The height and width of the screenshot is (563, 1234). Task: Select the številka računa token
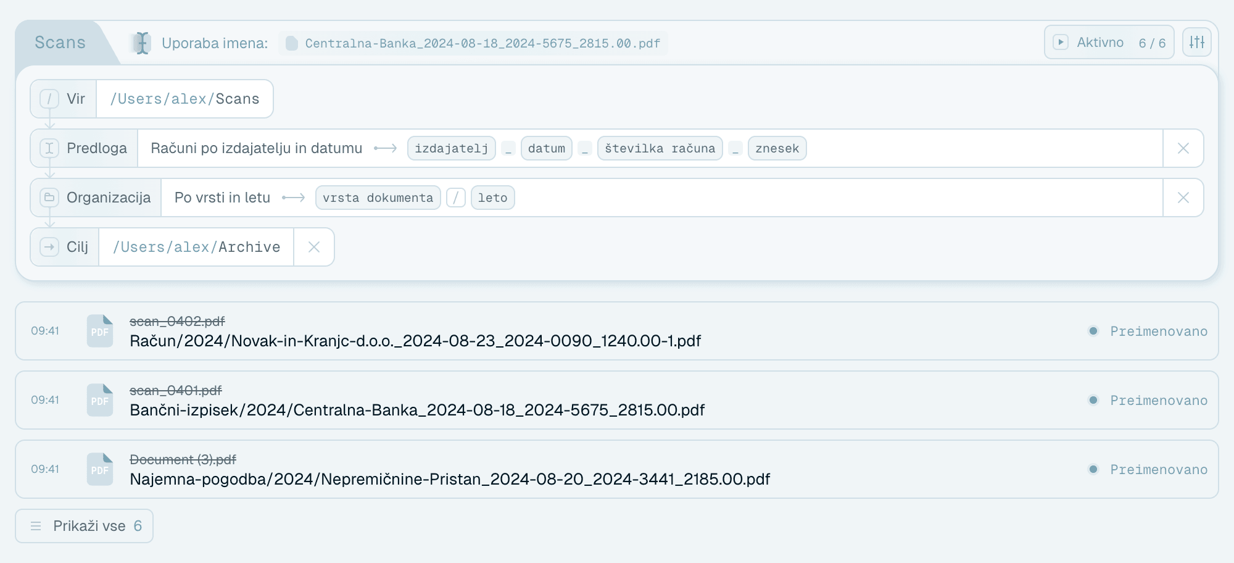[660, 148]
